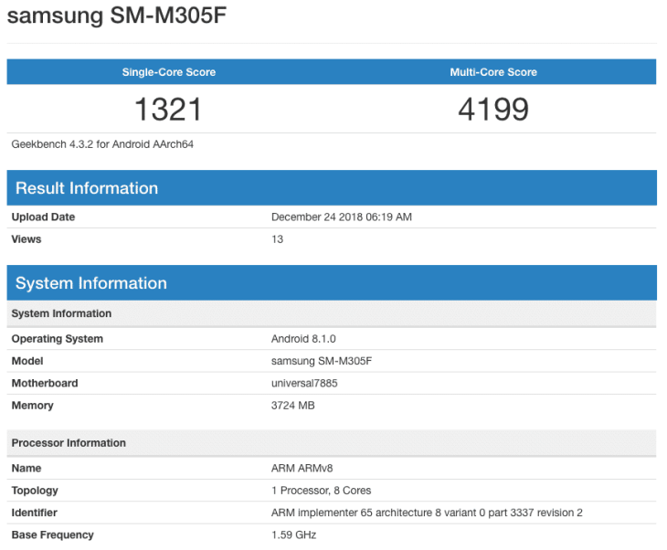Click the Result Information section header

point(332,188)
